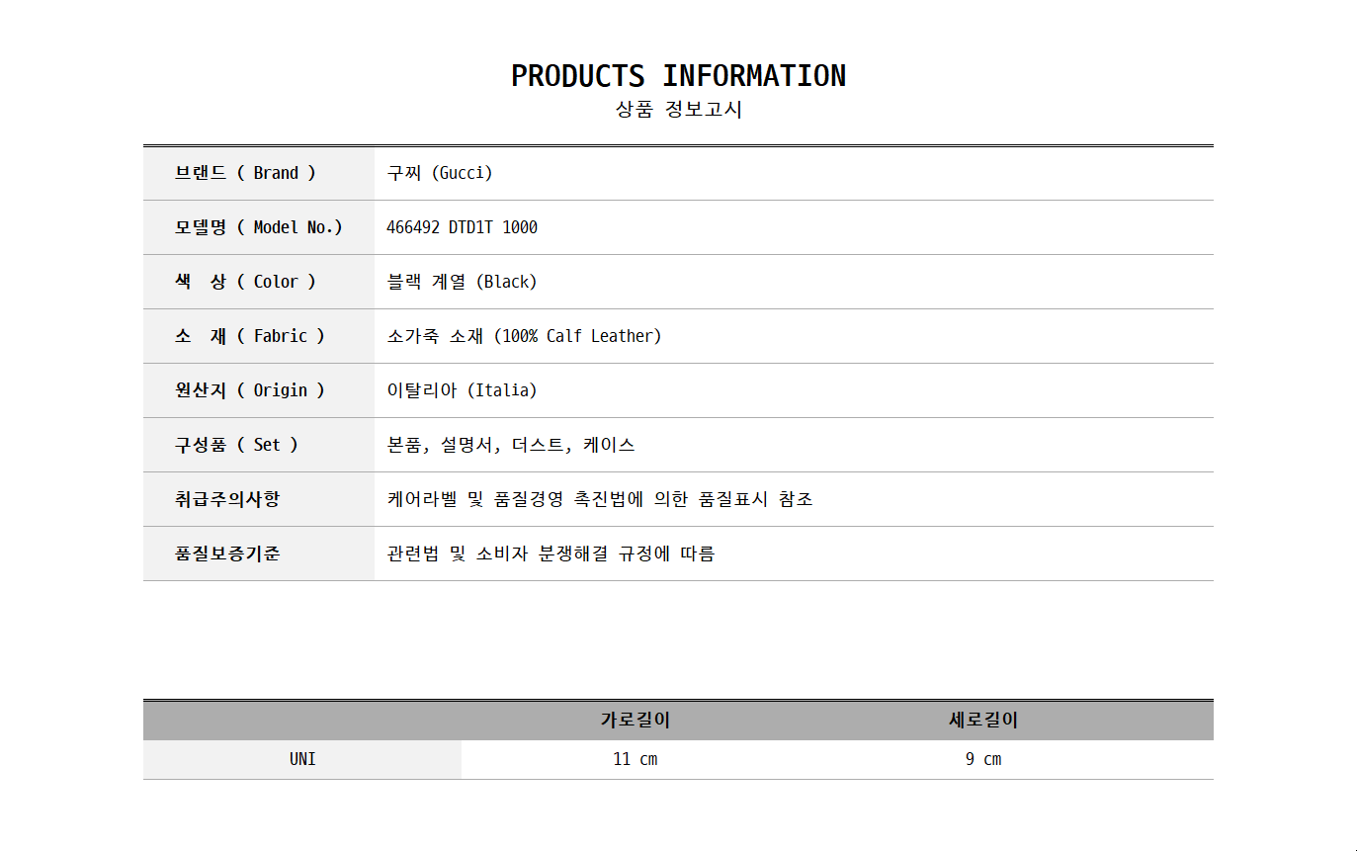Viewport: 1357px width, 851px height.
Task: Click the 가로길이 column header
Action: 636,721
